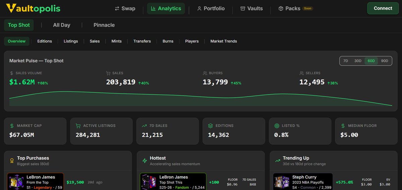Screen dimensions: 402x190
Task: Click the Soon badge next to Packs
Action: click(x=308, y=8)
